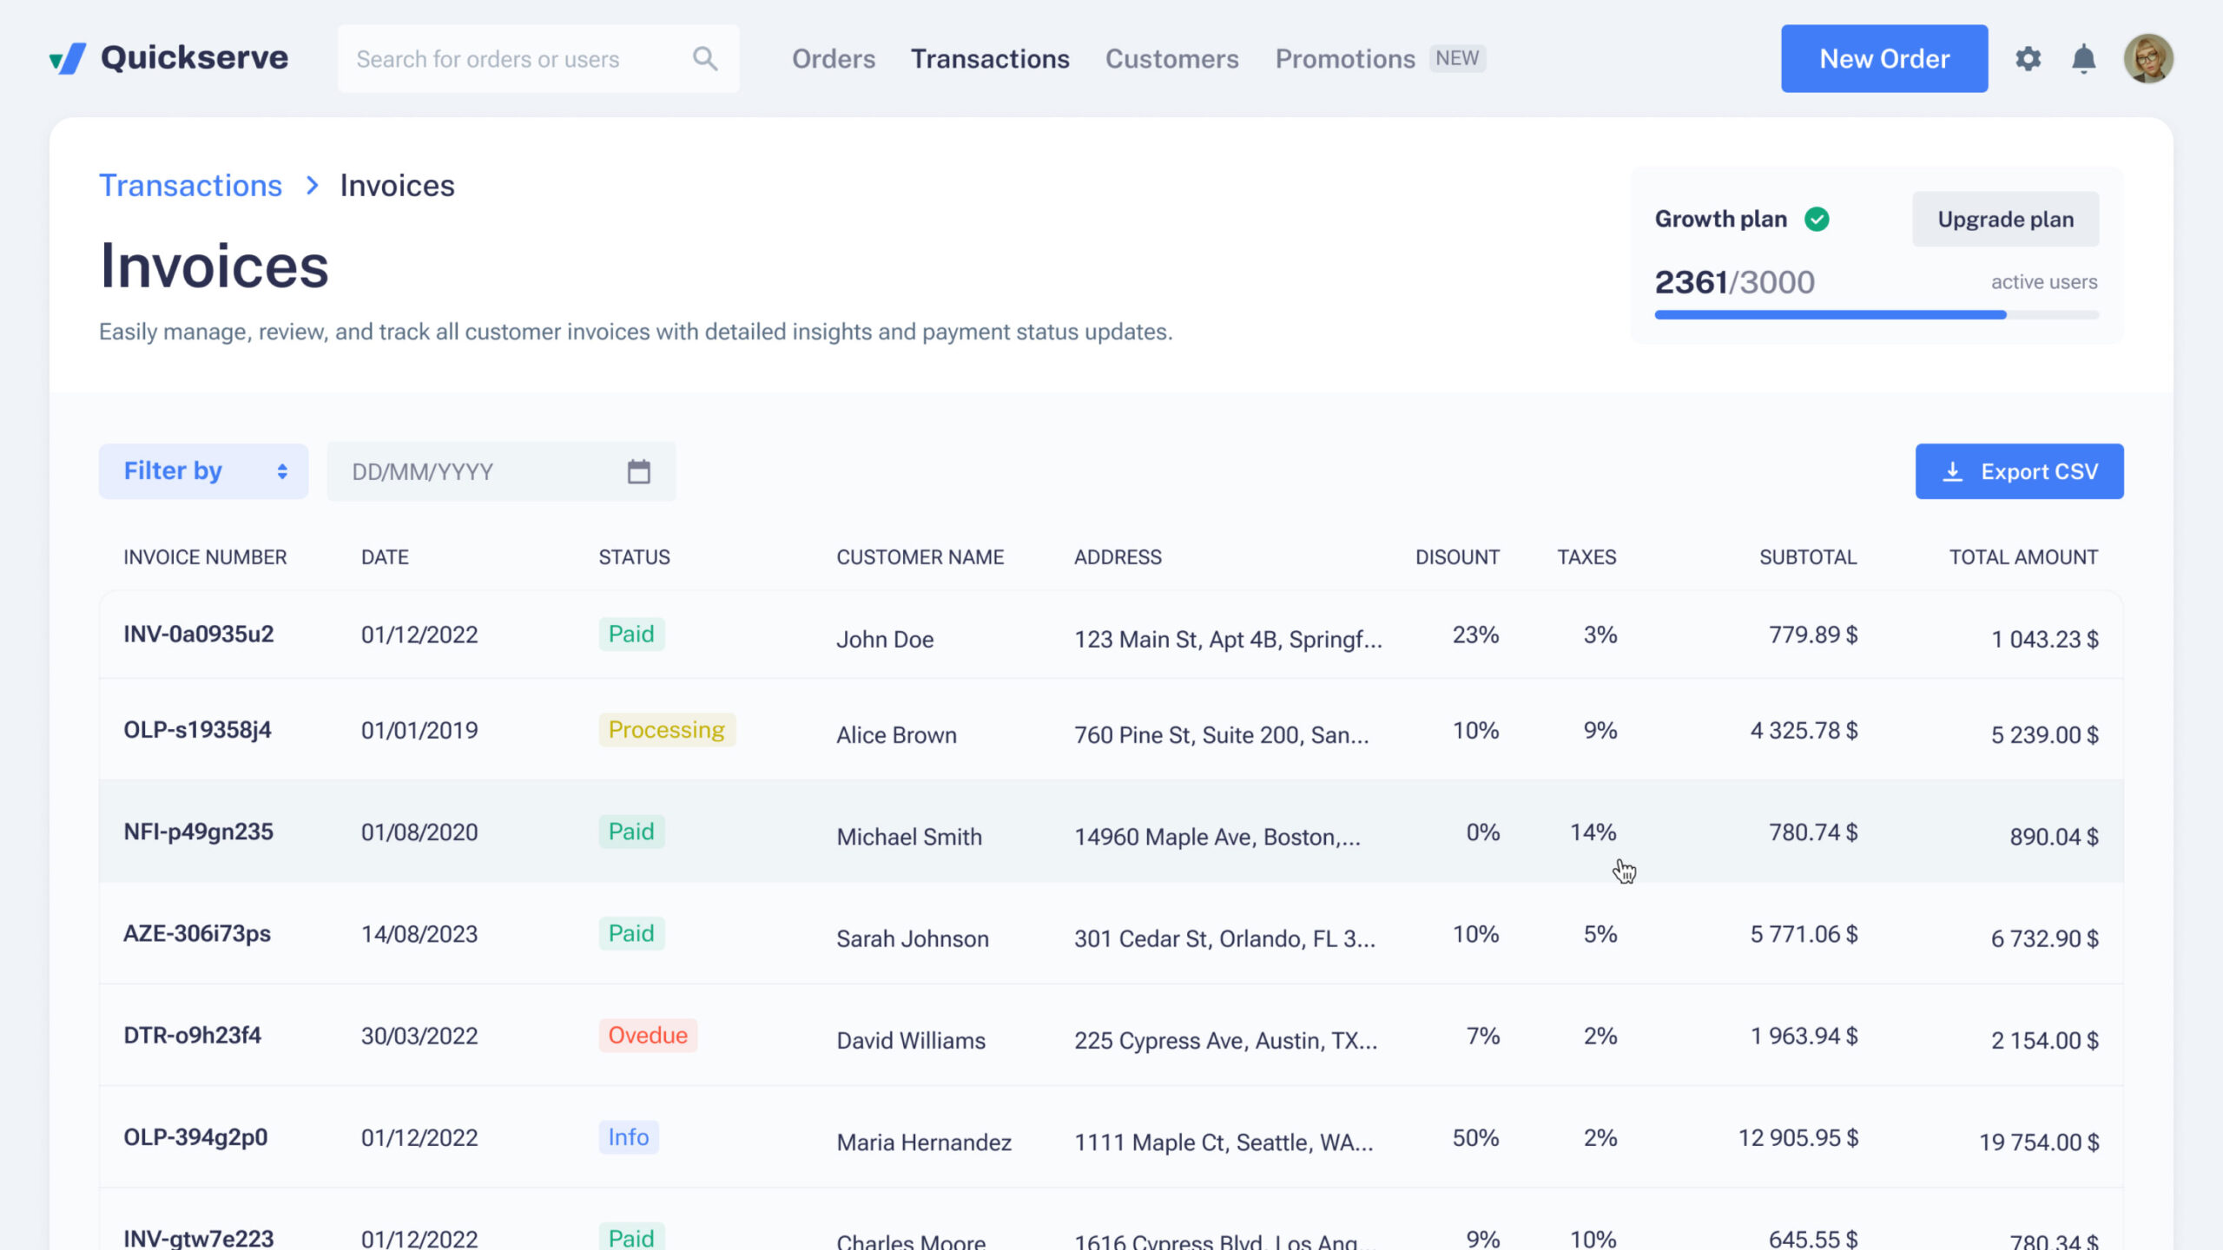Click the green Growth plan checkmark

coord(1817,220)
